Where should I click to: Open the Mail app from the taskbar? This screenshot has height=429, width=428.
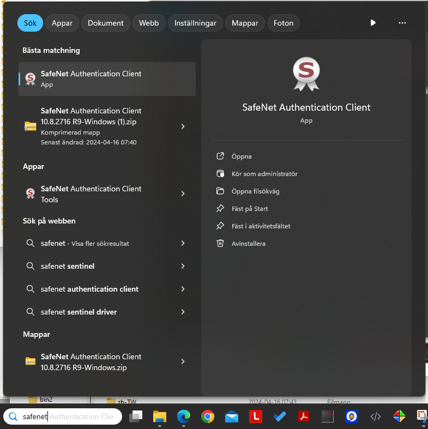point(232,416)
